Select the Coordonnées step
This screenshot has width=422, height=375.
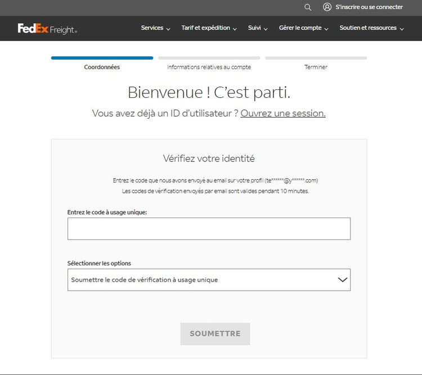[x=102, y=67]
